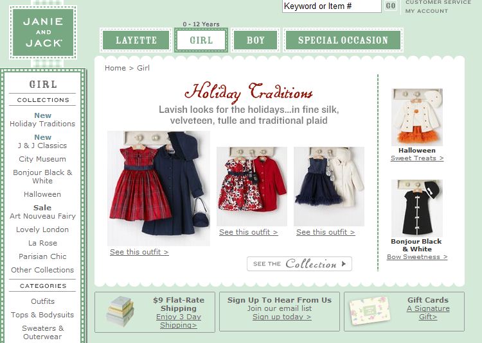This screenshot has height=343, width=482.
Task: Open Parisian Chic collection
Action: pyautogui.click(x=42, y=256)
